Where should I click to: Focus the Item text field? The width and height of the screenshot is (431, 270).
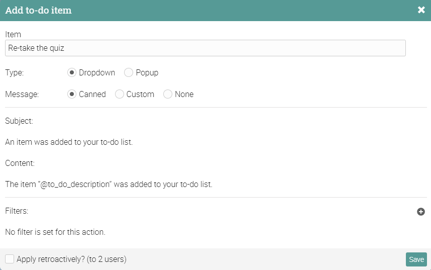[205, 48]
